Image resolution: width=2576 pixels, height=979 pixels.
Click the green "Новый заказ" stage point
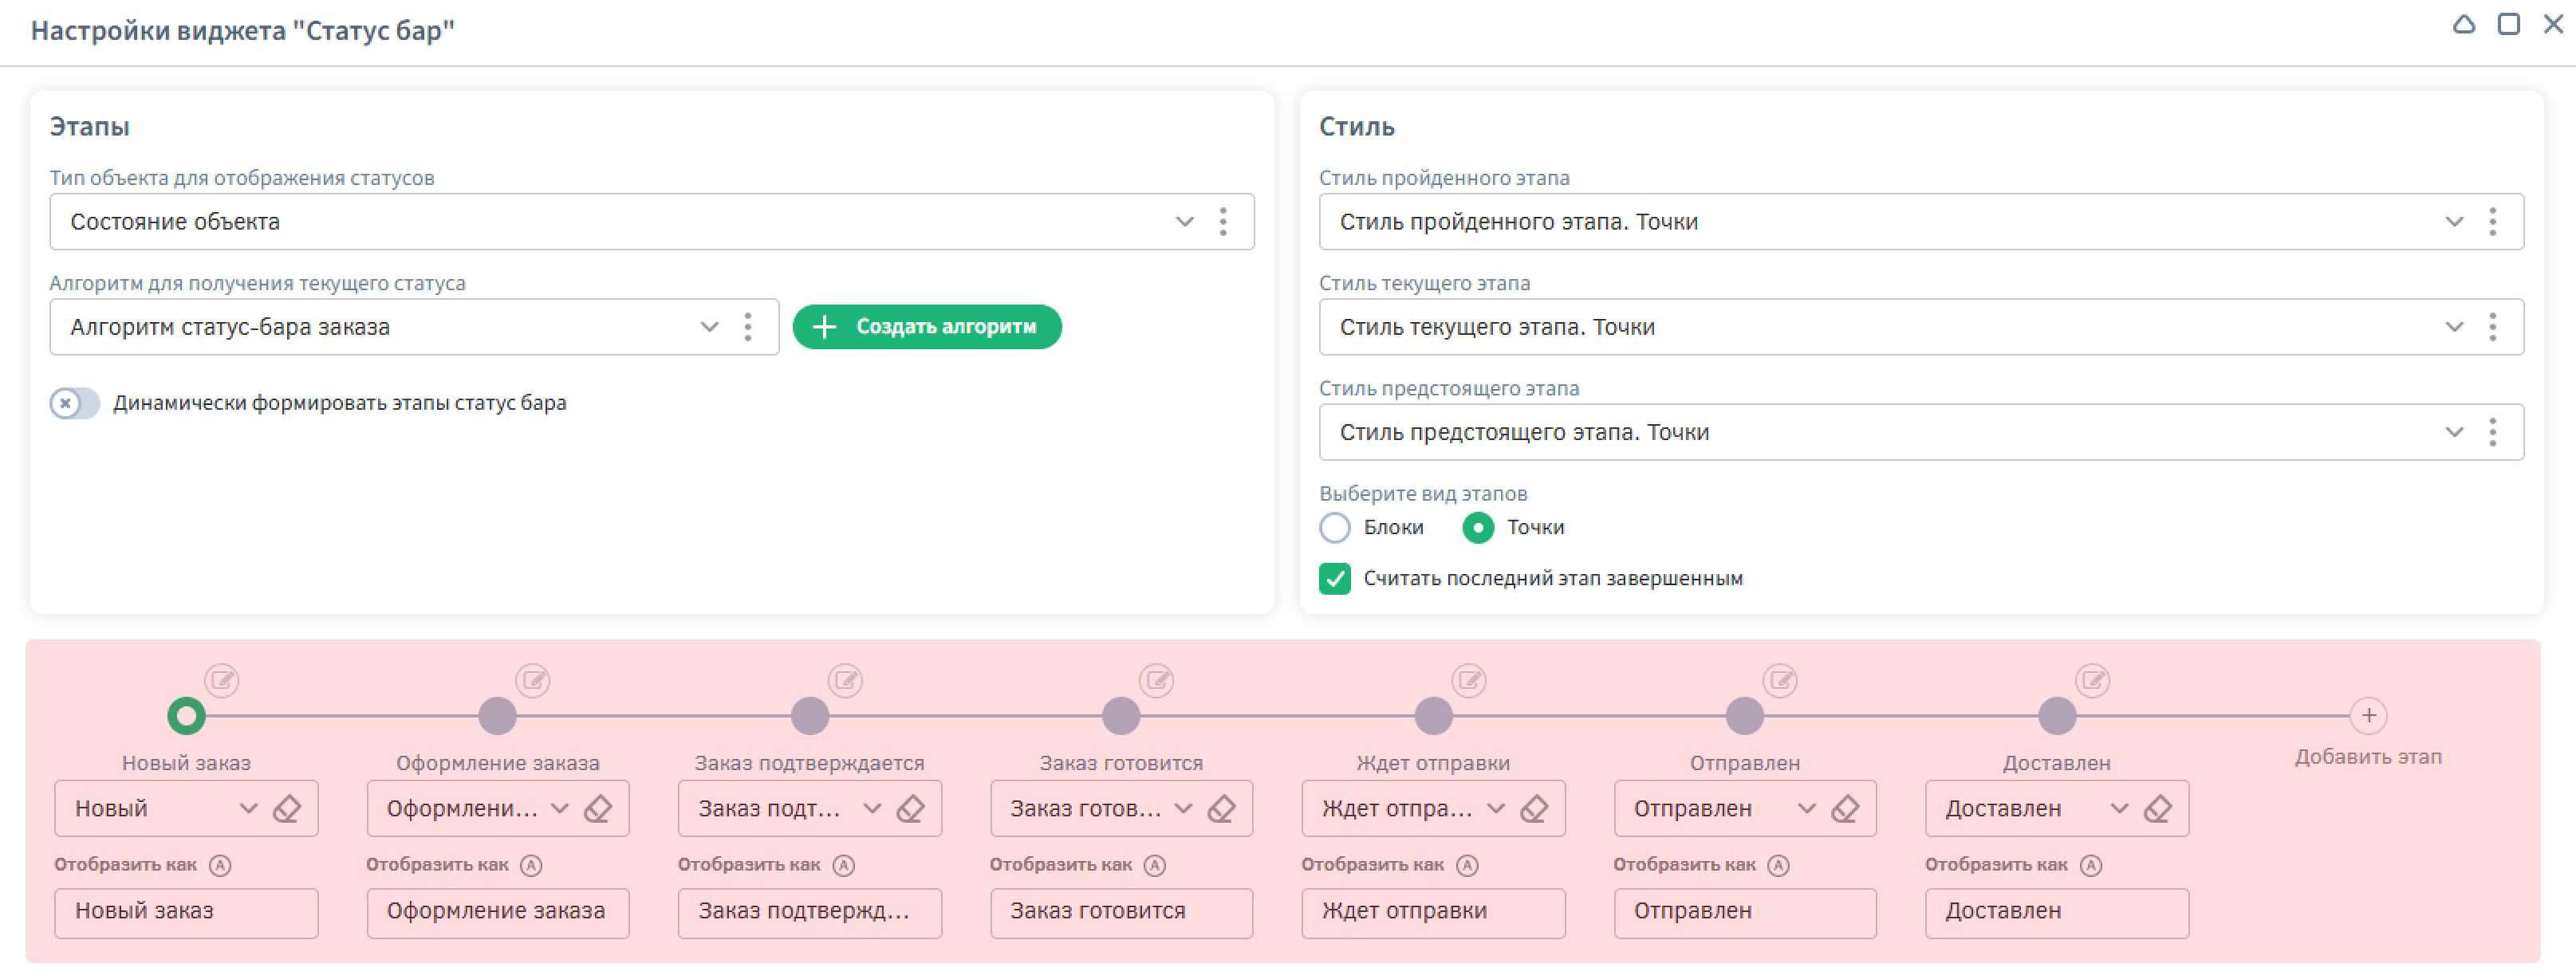(x=186, y=716)
